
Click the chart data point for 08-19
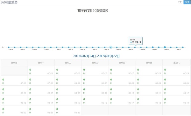pos(165,47)
